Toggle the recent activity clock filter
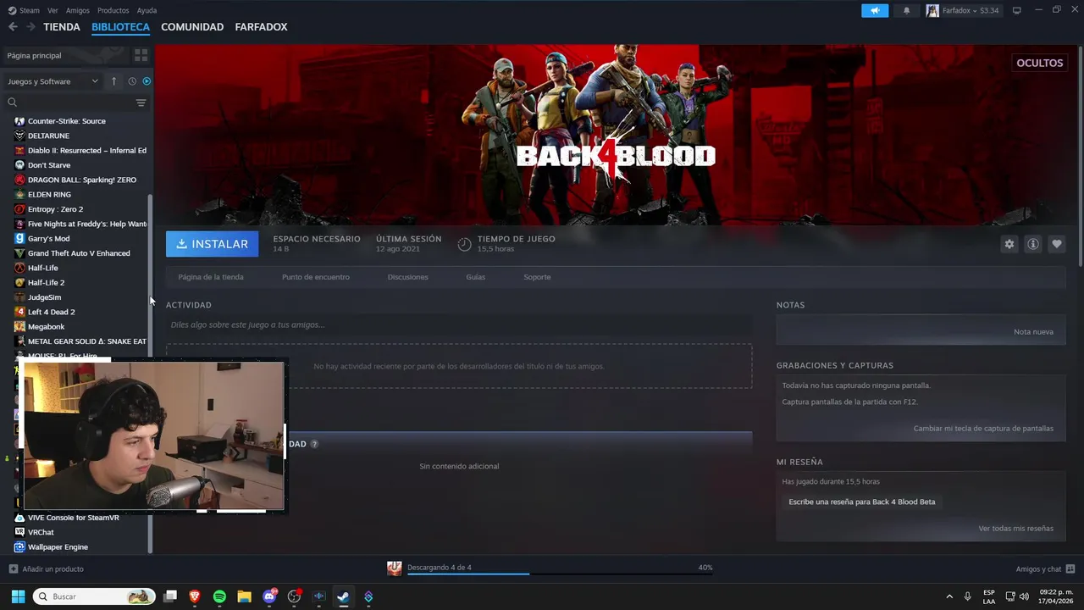The image size is (1084, 610). click(132, 81)
